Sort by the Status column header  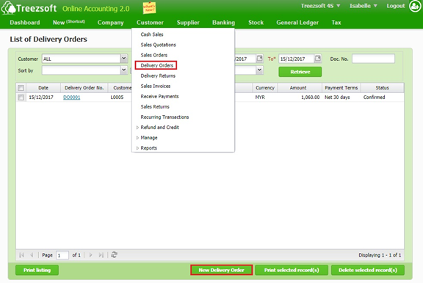[383, 88]
